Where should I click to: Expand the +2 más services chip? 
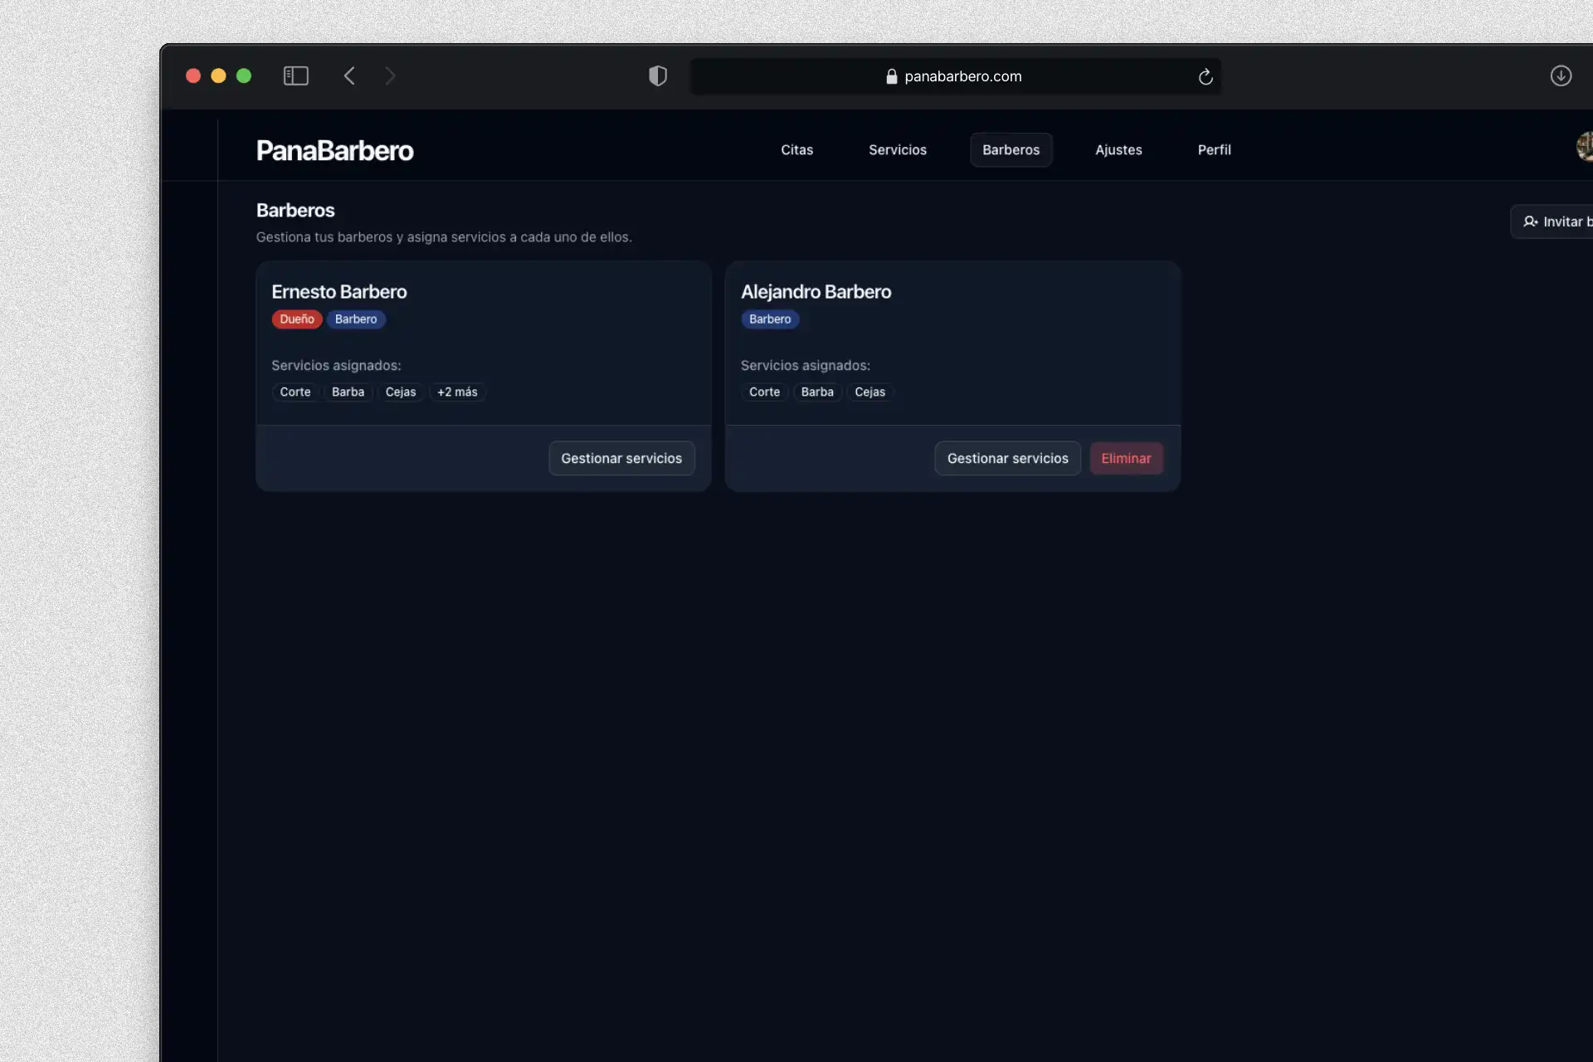click(457, 392)
